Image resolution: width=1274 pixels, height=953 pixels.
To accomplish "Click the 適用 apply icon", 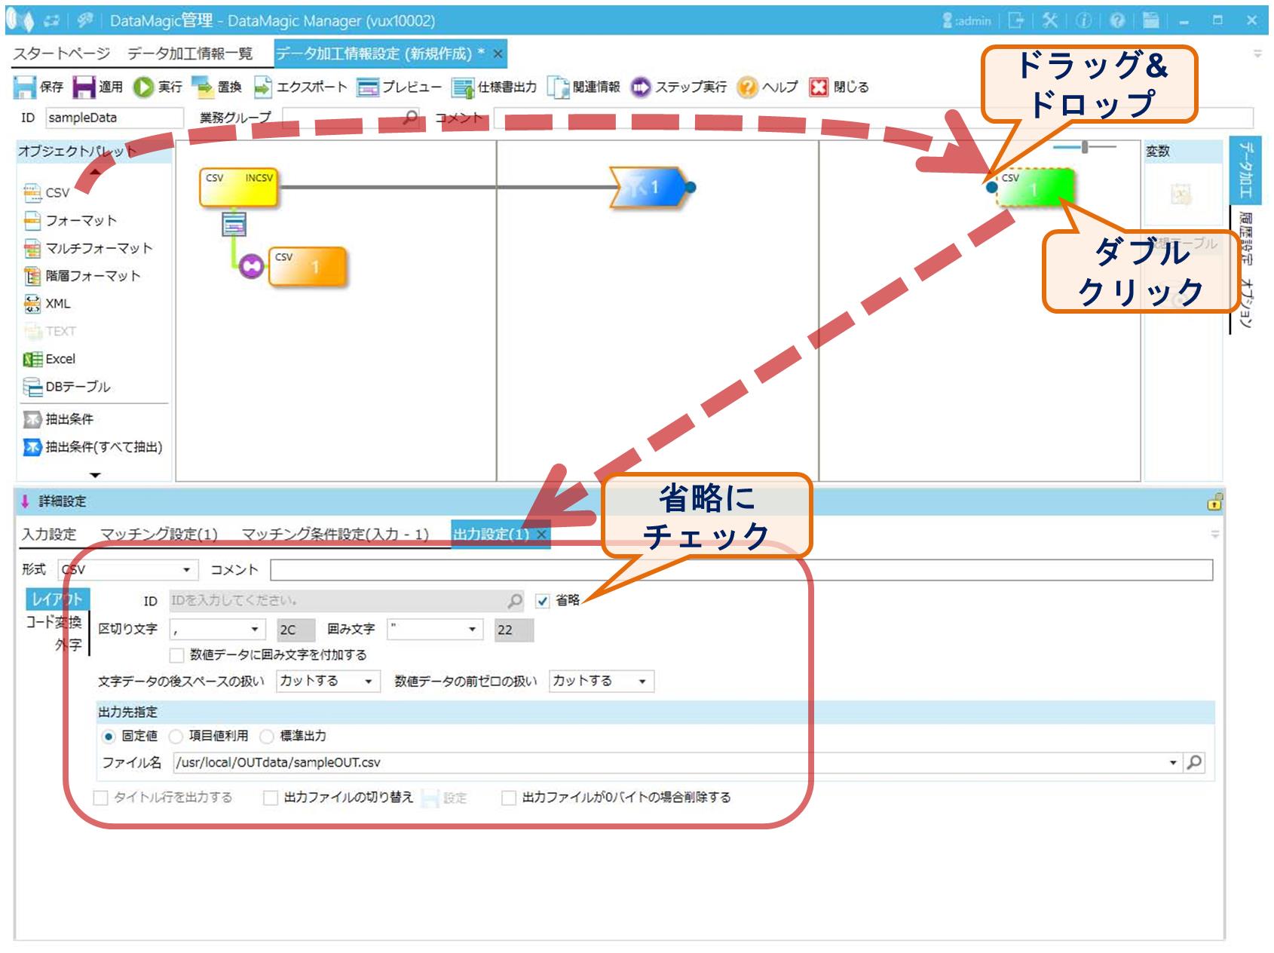I will click(84, 87).
